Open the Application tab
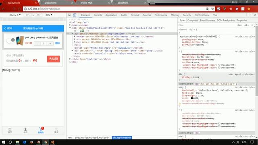 tap(111, 15)
